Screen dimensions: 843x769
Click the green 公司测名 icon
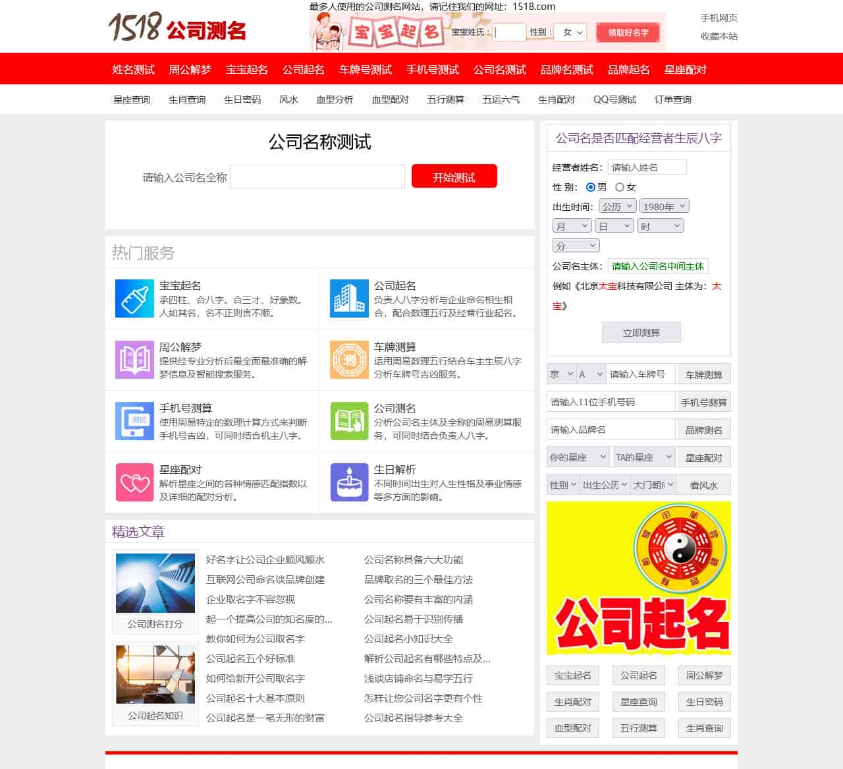pos(349,421)
